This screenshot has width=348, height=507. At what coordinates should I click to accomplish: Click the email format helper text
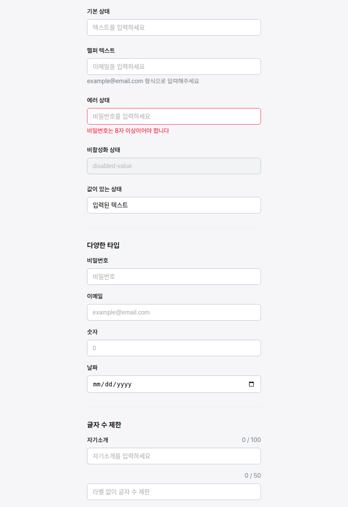coord(143,81)
